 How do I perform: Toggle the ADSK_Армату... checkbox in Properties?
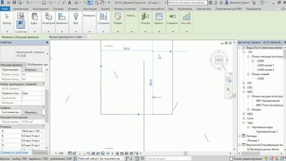pos(23,89)
